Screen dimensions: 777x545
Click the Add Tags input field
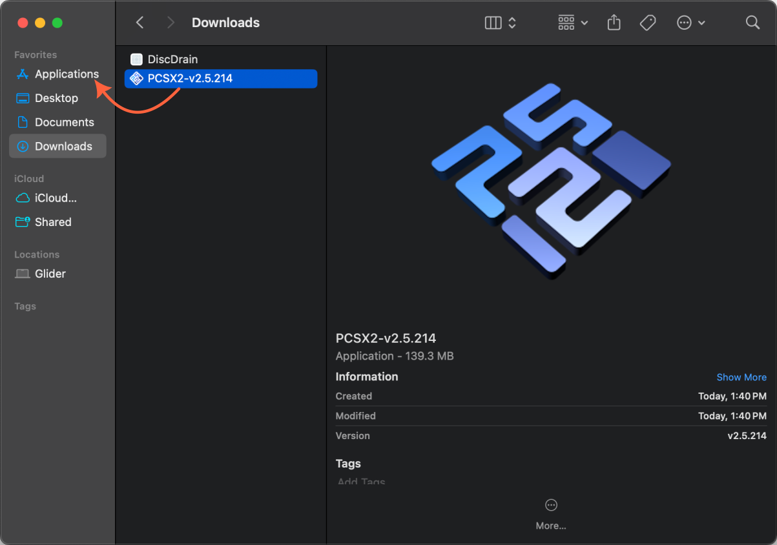[360, 481]
